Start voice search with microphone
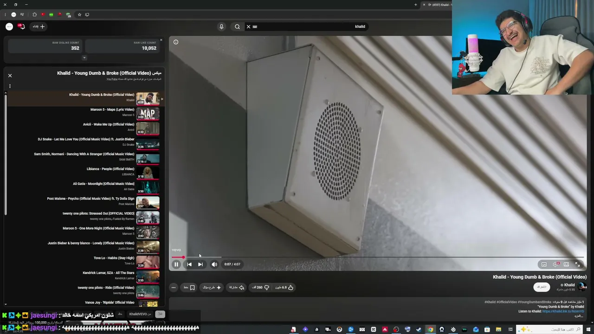This screenshot has width=594, height=334. click(221, 26)
